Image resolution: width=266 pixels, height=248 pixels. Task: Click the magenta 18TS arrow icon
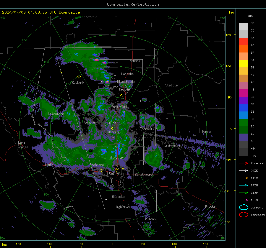coord(244,200)
